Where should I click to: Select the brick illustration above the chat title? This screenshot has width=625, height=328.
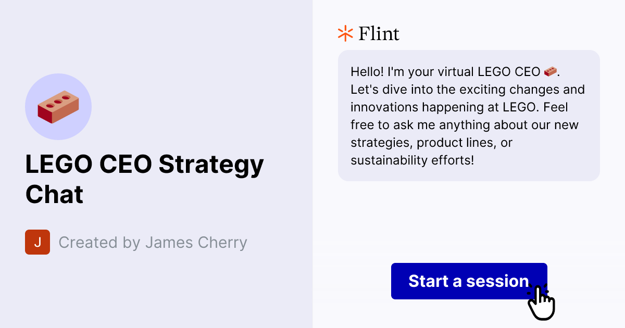(x=58, y=106)
